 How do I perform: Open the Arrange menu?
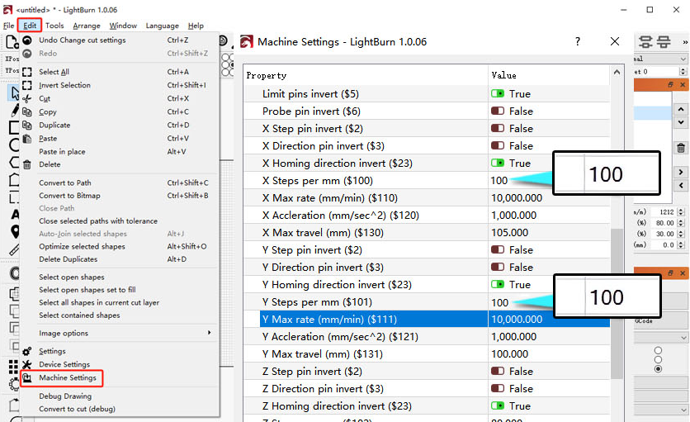[x=86, y=26]
